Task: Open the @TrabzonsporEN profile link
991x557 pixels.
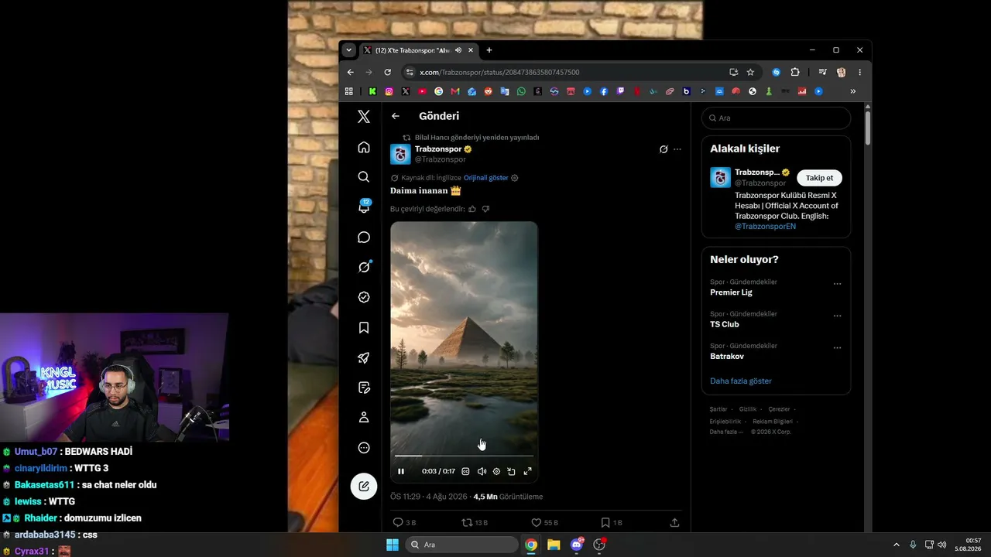Action: pyautogui.click(x=765, y=227)
